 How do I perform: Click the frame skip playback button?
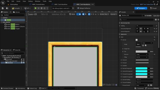pos(38,8)
